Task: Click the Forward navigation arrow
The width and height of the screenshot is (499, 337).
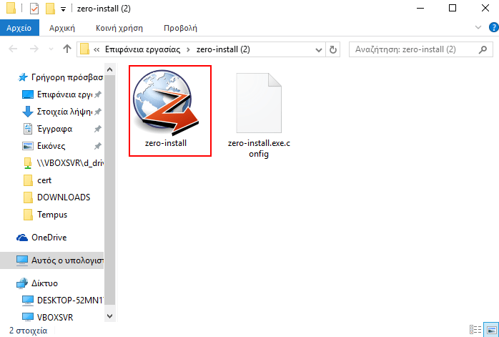Action: pos(34,49)
